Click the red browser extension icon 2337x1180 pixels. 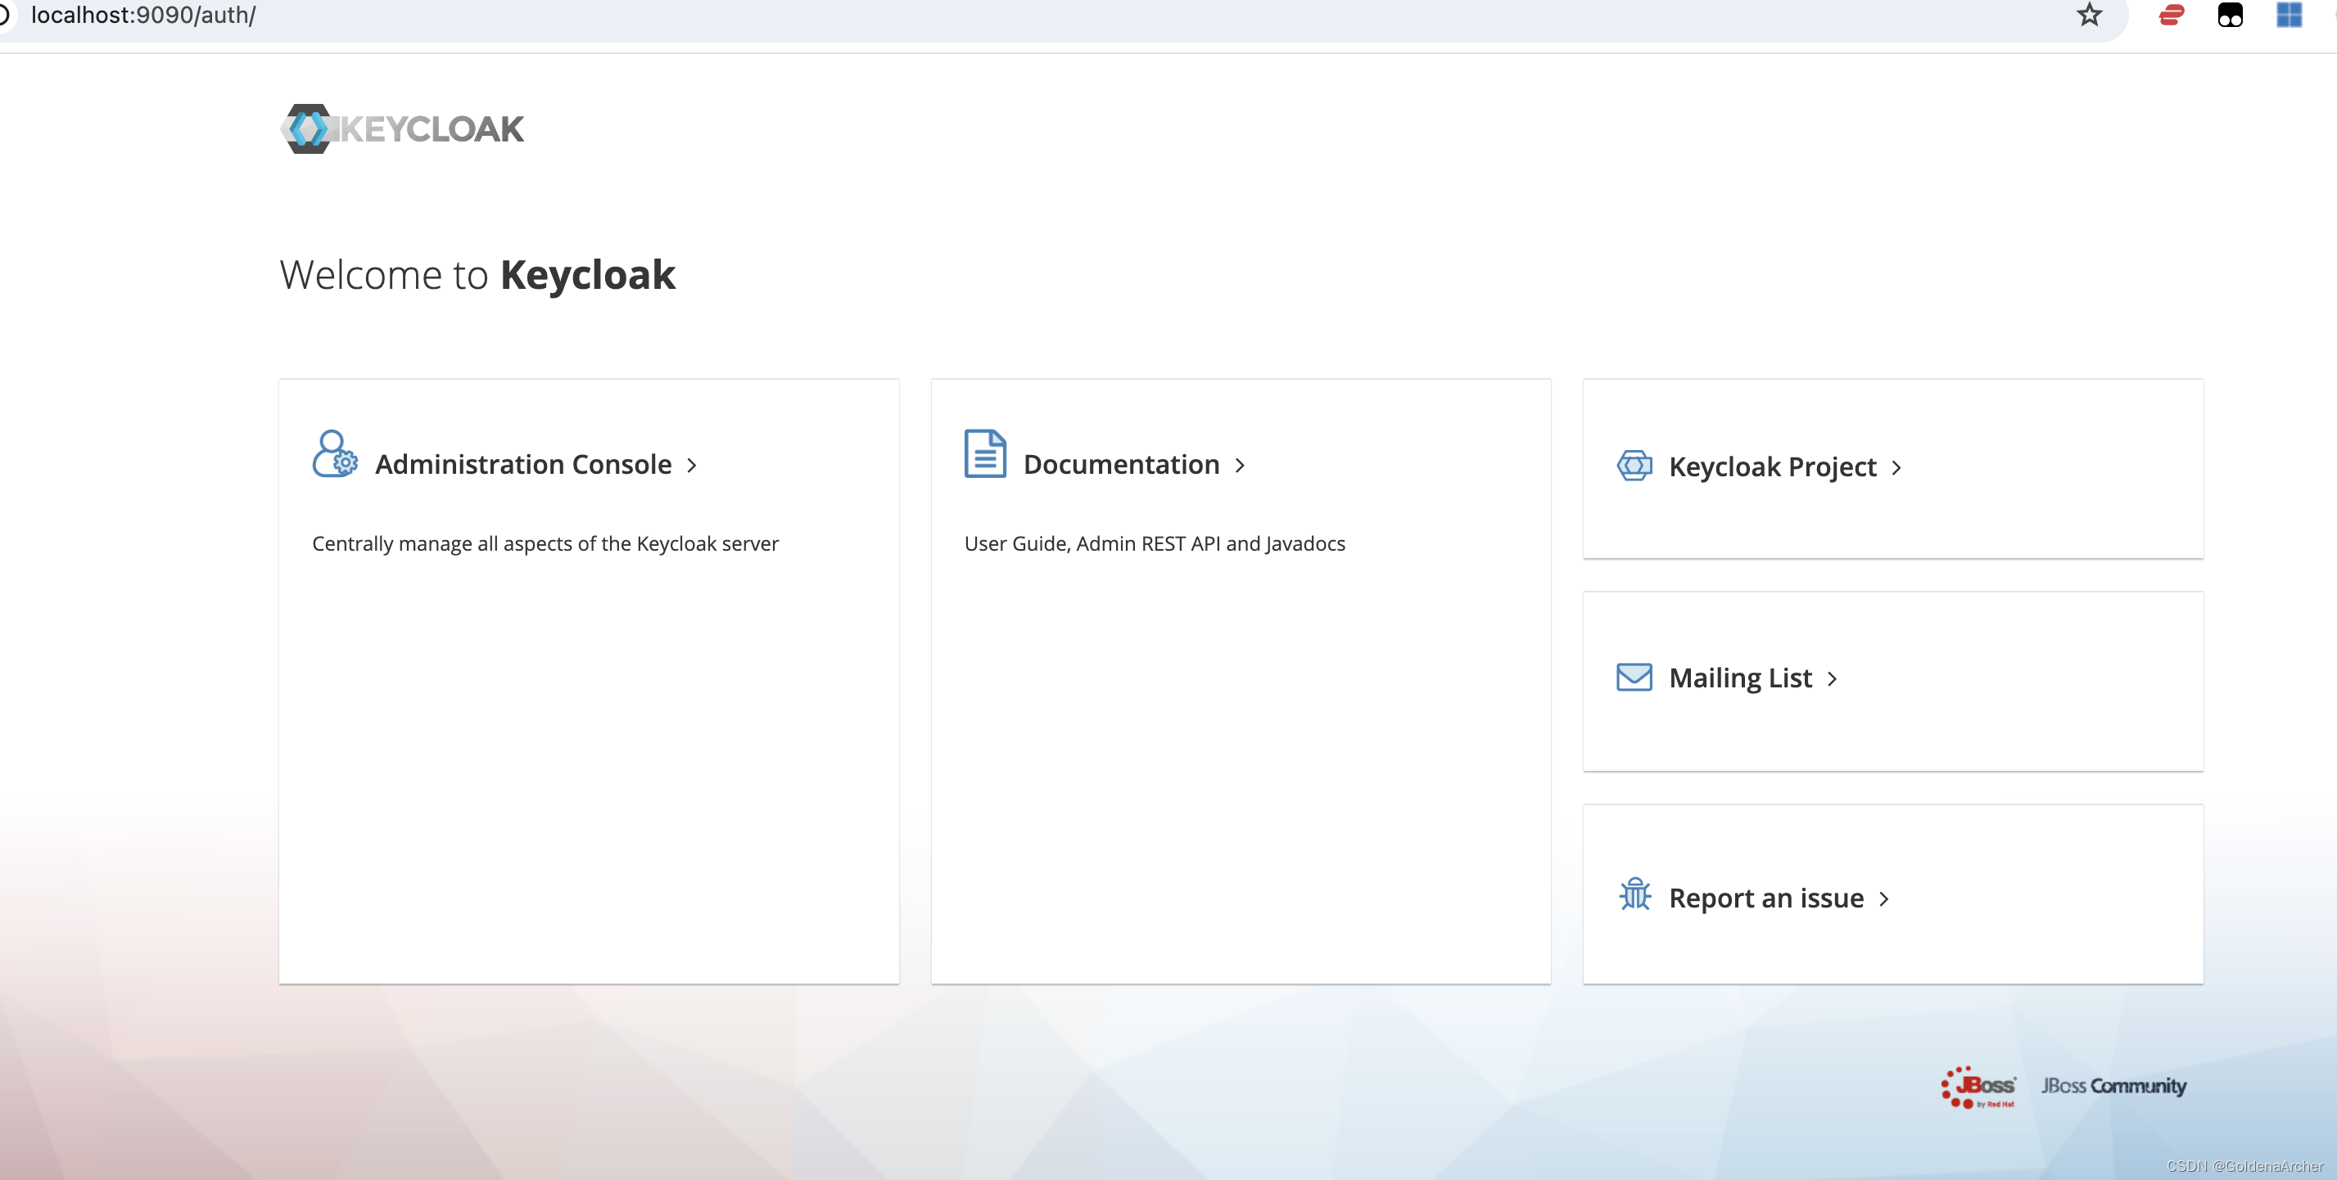tap(2171, 16)
